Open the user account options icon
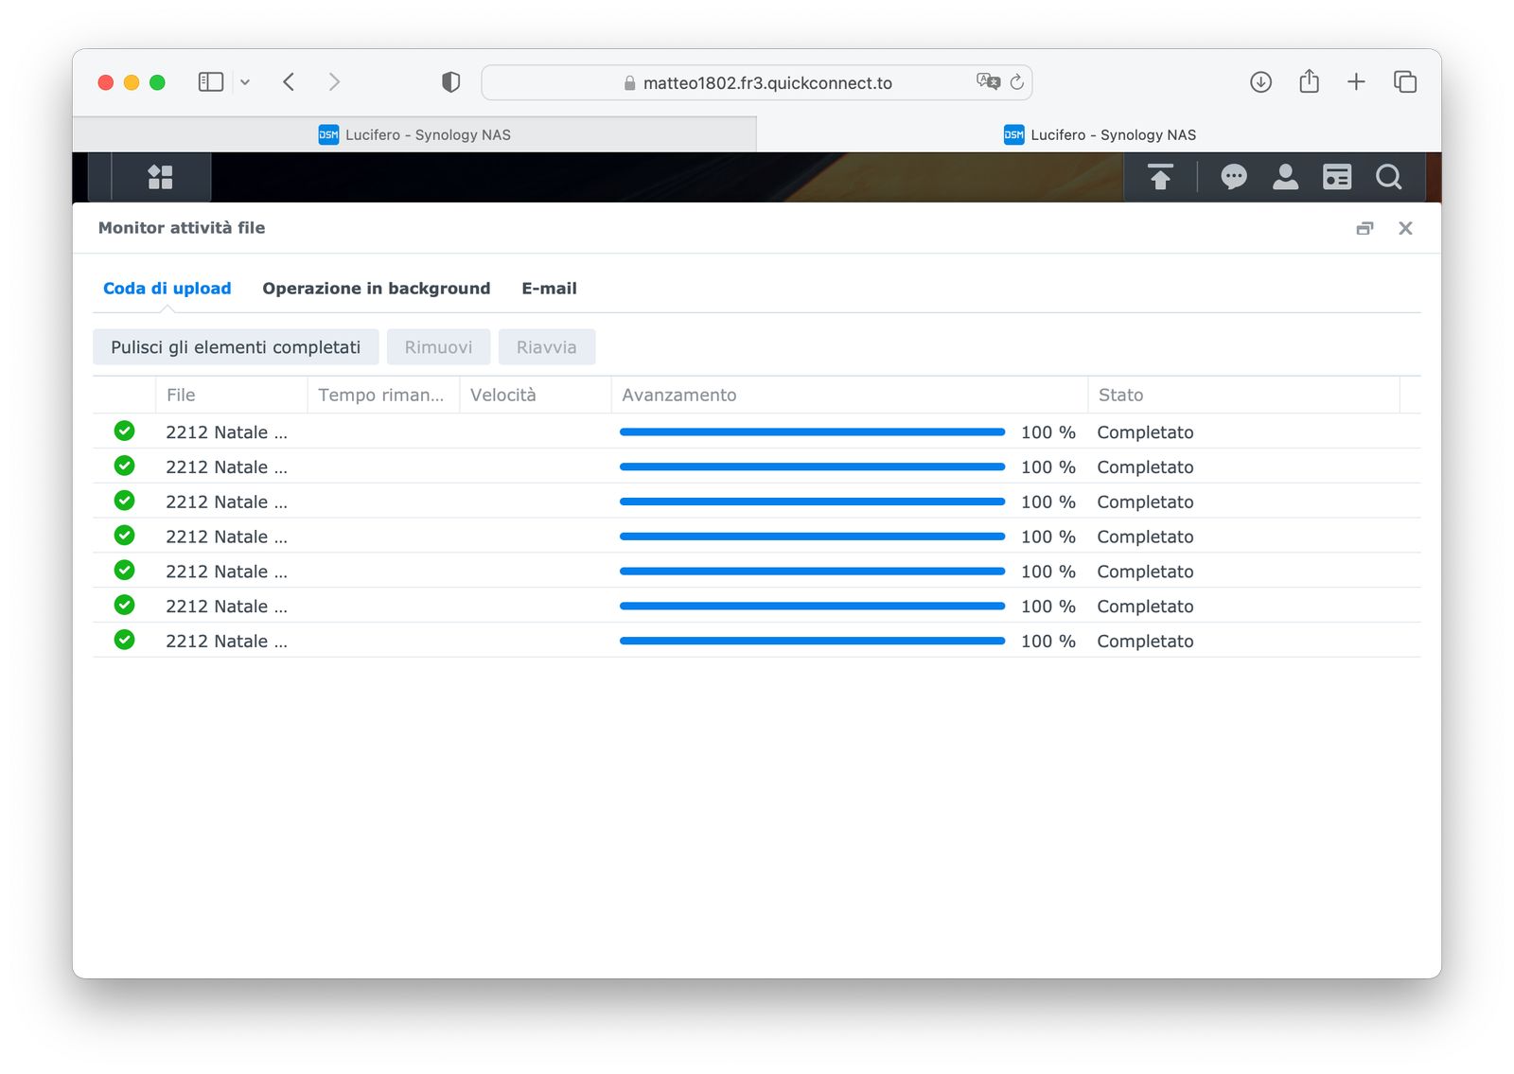 pos(1285,177)
